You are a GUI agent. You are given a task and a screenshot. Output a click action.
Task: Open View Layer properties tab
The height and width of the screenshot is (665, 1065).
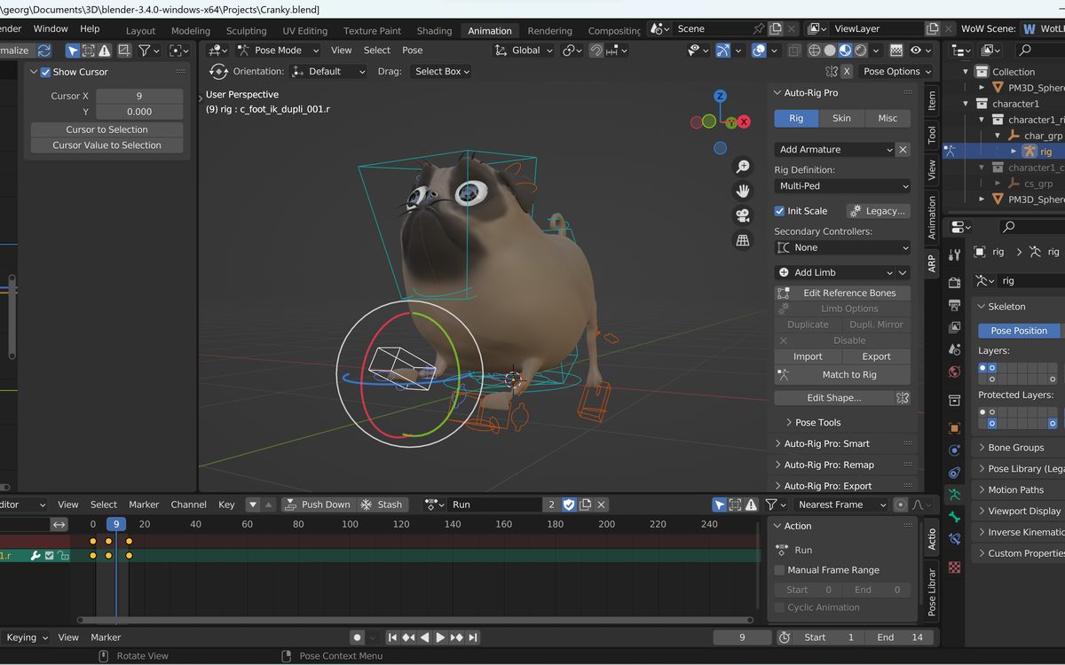click(954, 327)
